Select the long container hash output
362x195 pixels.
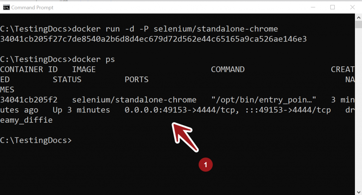click(153, 39)
